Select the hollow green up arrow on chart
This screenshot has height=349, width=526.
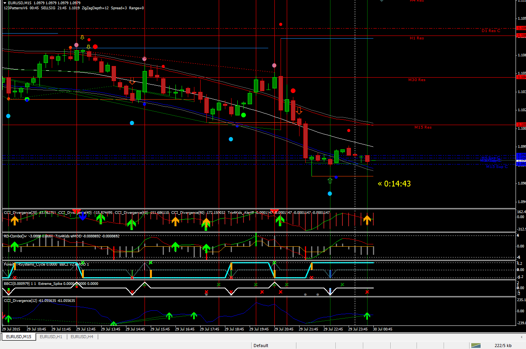pos(330,180)
